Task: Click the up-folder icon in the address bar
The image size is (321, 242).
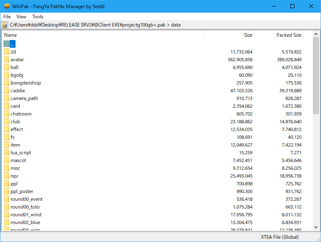Action: [x=4, y=25]
